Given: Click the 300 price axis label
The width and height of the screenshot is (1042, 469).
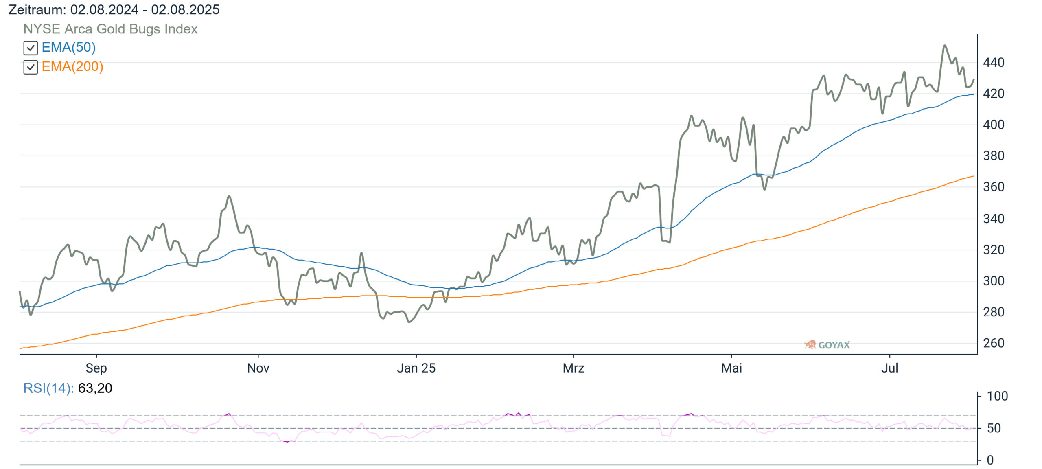Looking at the screenshot, I should point(994,281).
